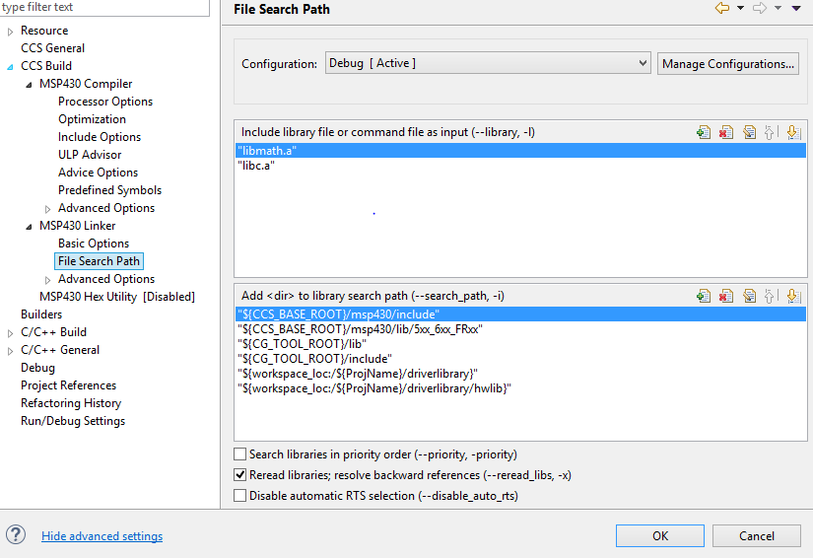Edit selected library search path entry
This screenshot has height=558, width=813.
click(749, 296)
